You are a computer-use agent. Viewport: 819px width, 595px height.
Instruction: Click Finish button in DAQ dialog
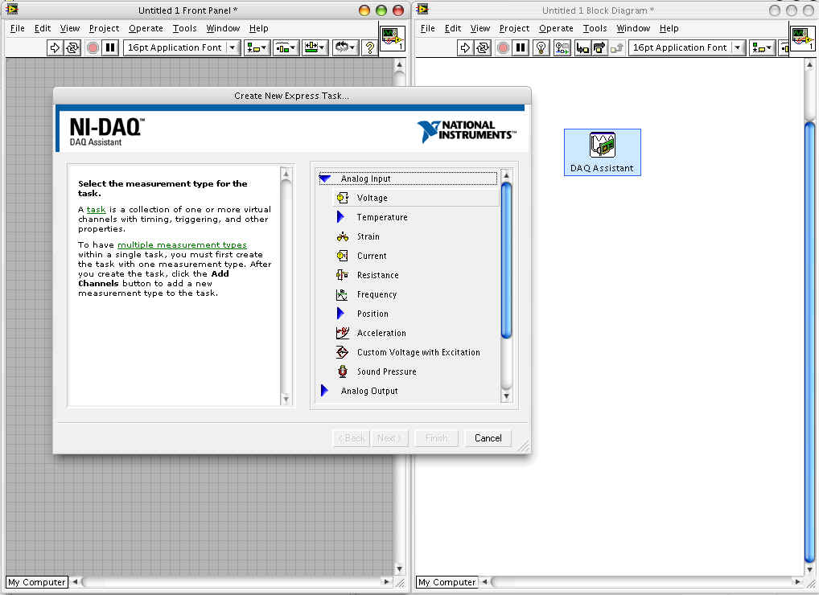(x=437, y=438)
